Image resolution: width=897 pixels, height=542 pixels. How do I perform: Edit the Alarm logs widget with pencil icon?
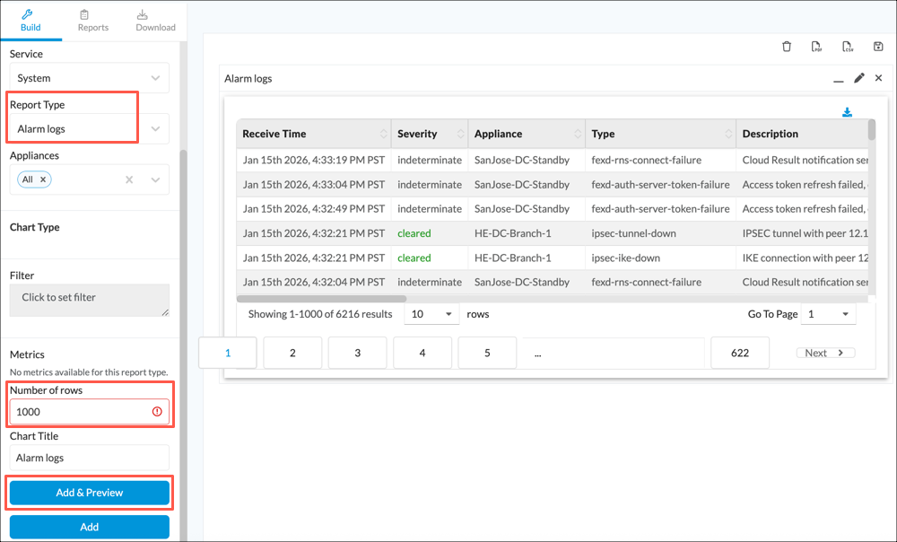click(859, 78)
